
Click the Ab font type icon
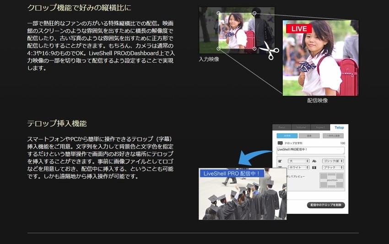[x=314, y=161]
